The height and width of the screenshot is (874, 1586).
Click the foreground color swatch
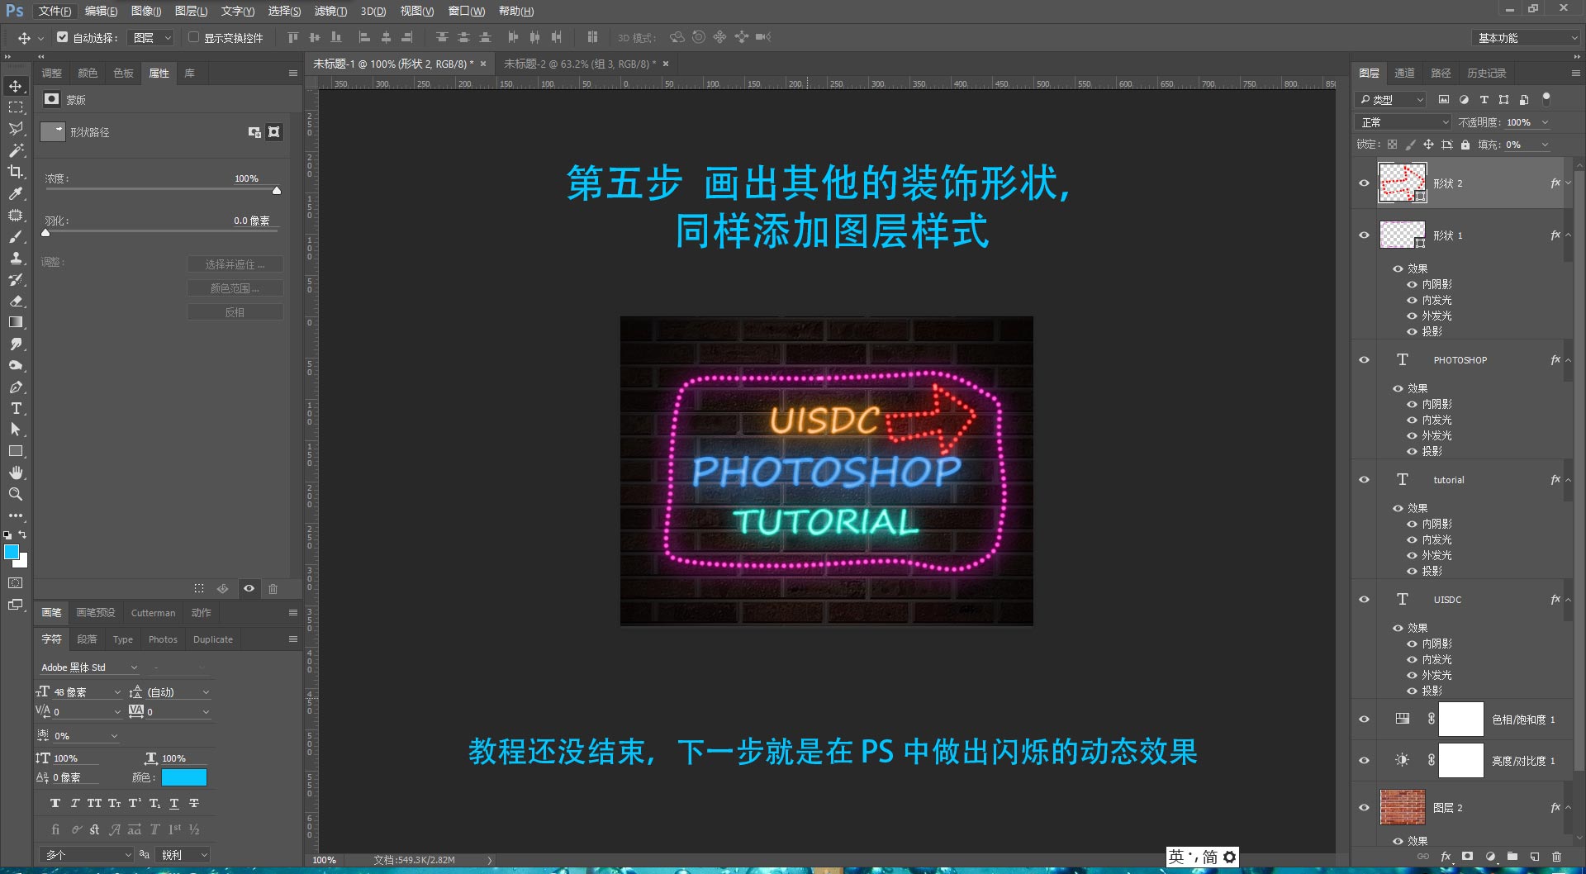pos(12,552)
